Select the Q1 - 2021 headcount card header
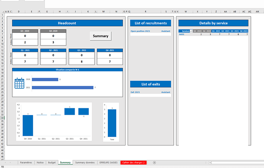The width and height of the screenshot is (264, 168). coord(25,51)
